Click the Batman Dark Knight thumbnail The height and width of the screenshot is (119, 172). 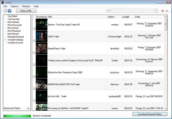pos(41,25)
